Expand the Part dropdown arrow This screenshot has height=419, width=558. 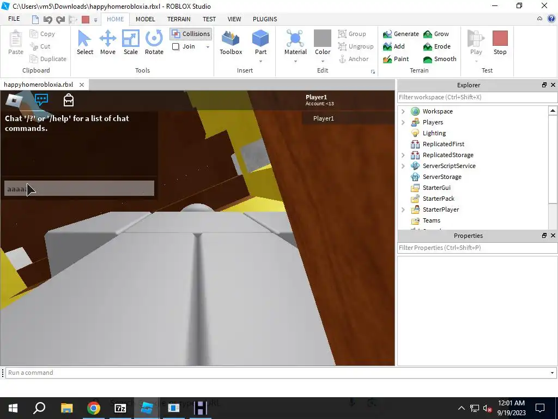[260, 62]
